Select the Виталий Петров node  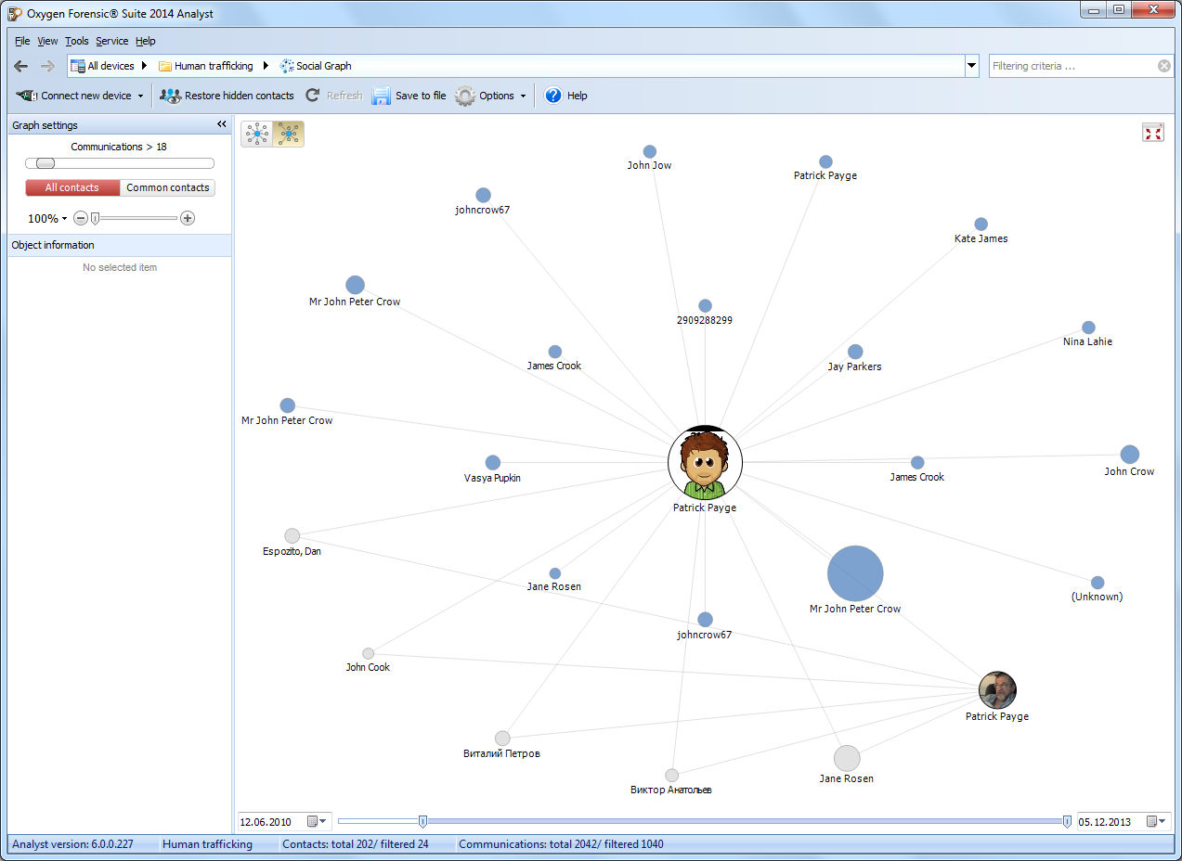[502, 739]
